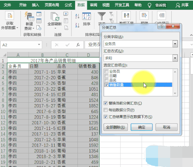The image size is (193, 167).
Task: Switch to the 公式 ribbon tab
Action: pyautogui.click(x=68, y=5)
